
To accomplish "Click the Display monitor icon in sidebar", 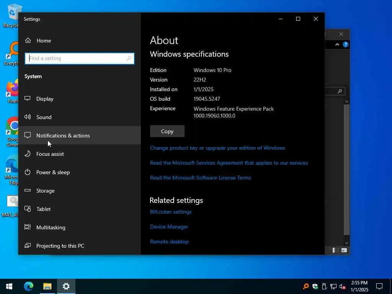I will (28, 98).
